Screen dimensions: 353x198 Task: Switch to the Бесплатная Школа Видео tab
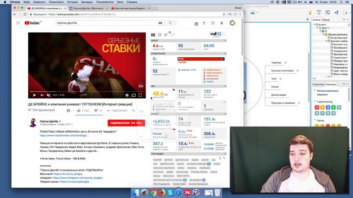point(131,8)
